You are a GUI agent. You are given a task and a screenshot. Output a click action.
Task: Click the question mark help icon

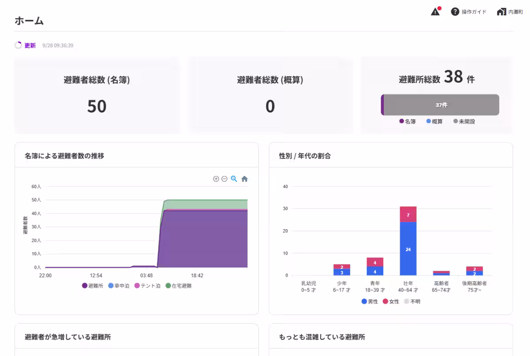(455, 11)
